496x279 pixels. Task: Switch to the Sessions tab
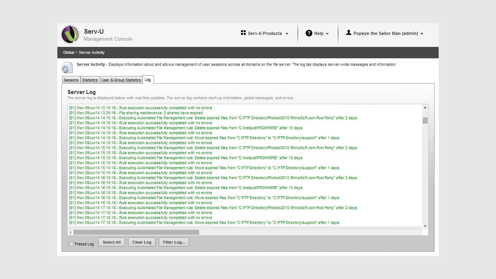[71, 80]
